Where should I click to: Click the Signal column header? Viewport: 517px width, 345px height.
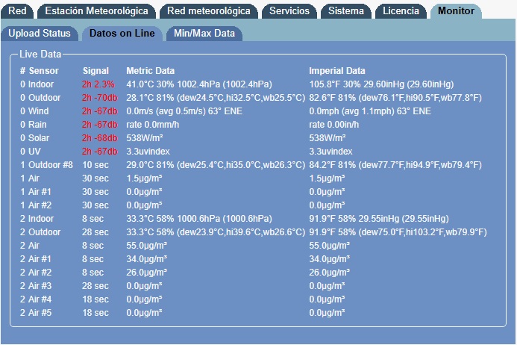(95, 71)
